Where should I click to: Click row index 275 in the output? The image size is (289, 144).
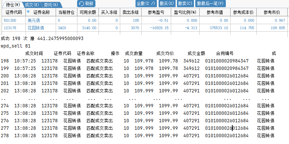point(4,113)
